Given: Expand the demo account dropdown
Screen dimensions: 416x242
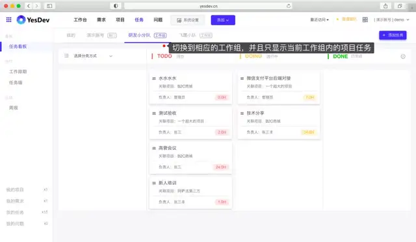Looking at the screenshot, I should pyautogui.click(x=391, y=20).
